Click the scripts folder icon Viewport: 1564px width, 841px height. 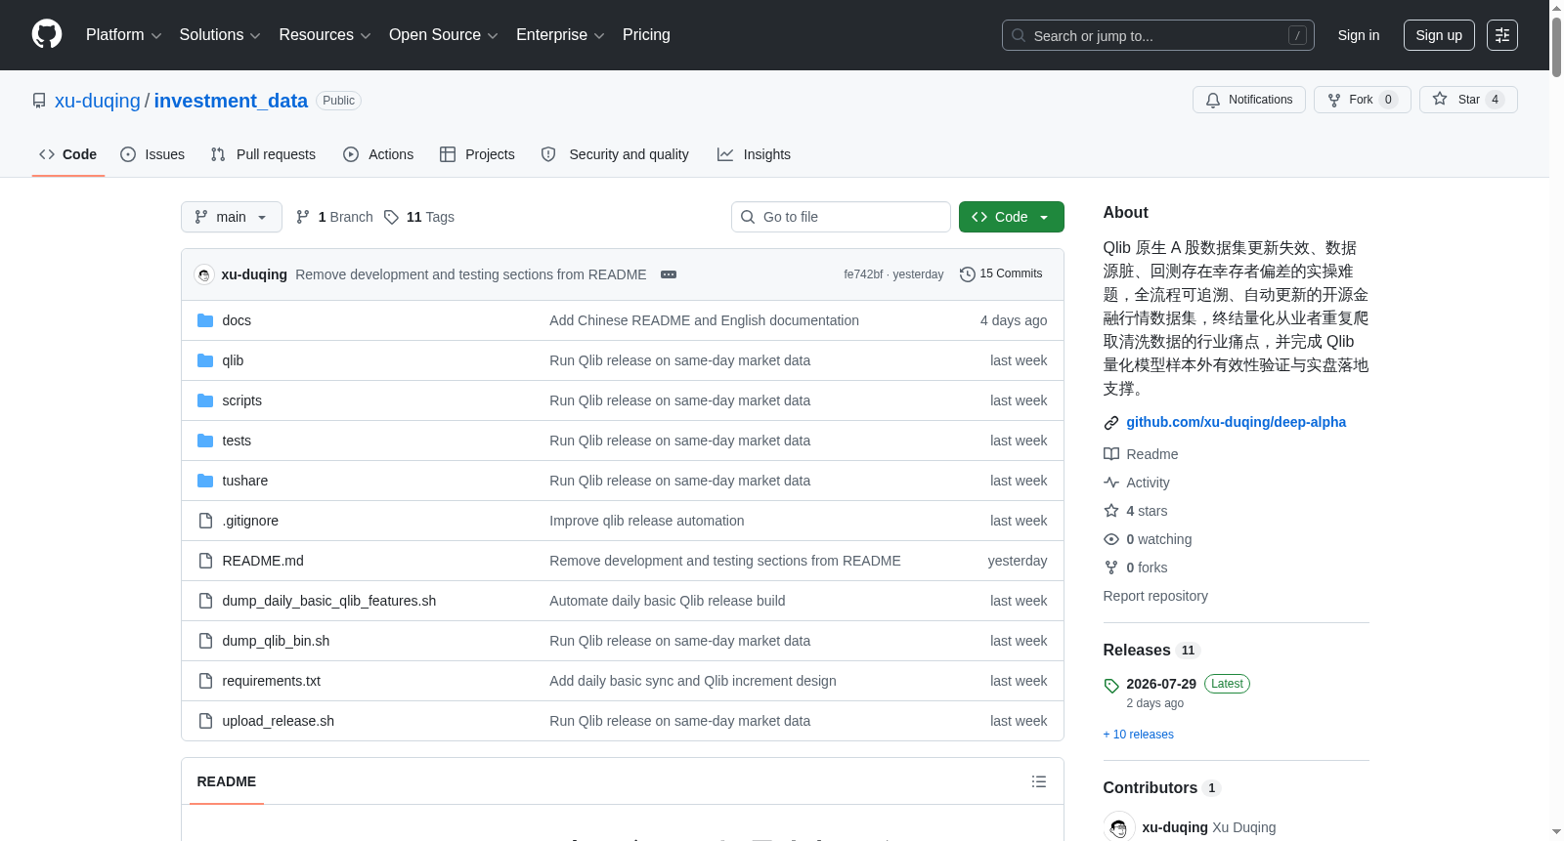(x=205, y=400)
